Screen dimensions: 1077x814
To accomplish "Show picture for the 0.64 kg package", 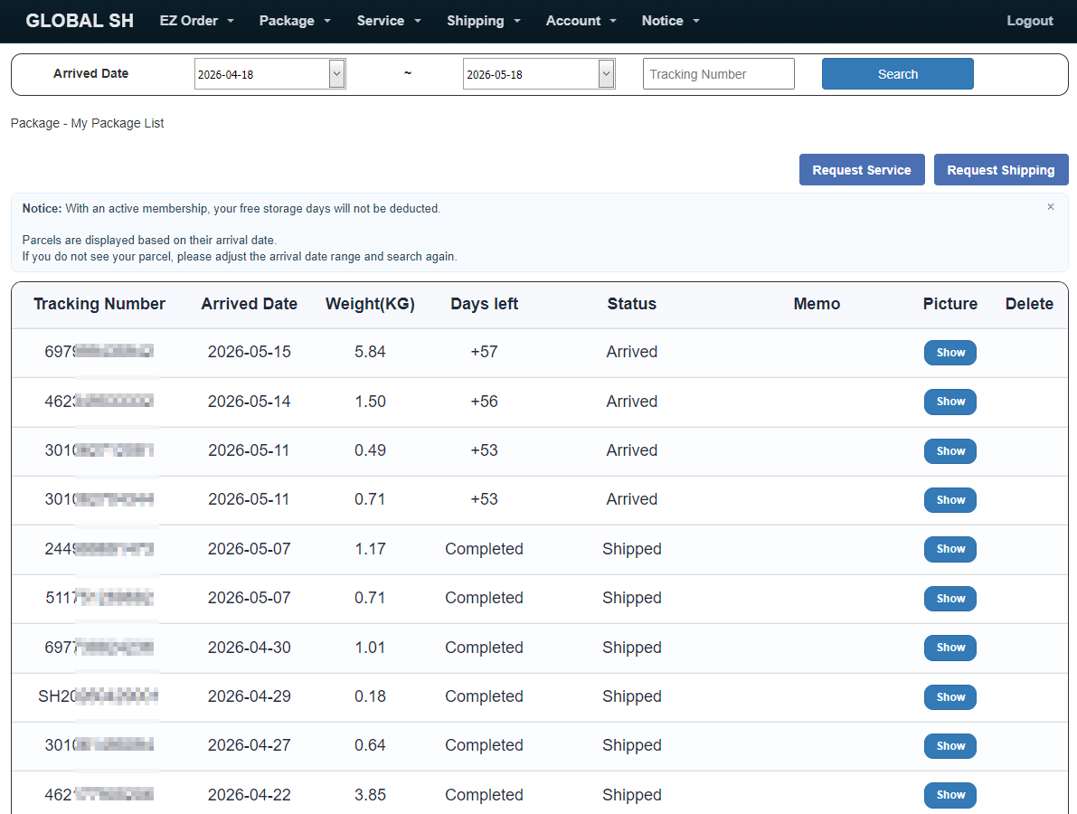I will (x=949, y=745).
